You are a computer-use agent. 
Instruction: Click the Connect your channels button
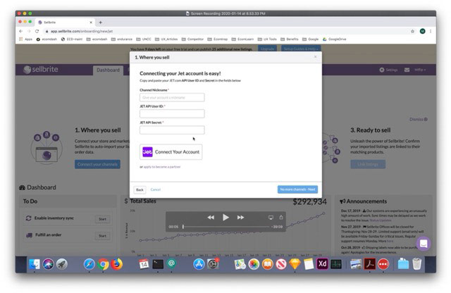pyautogui.click(x=97, y=165)
